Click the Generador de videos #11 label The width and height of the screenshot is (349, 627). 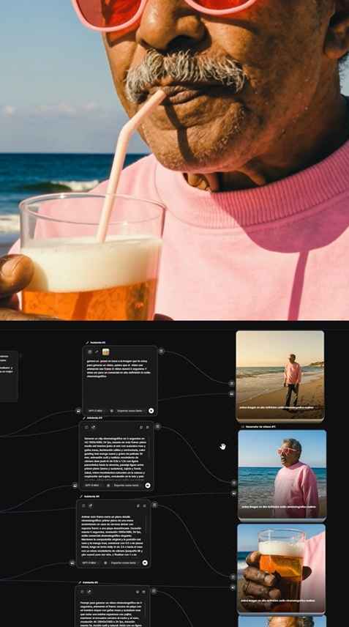[x=260, y=426]
